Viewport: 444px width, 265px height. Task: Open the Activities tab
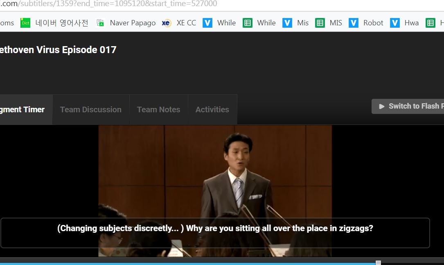[x=212, y=109]
